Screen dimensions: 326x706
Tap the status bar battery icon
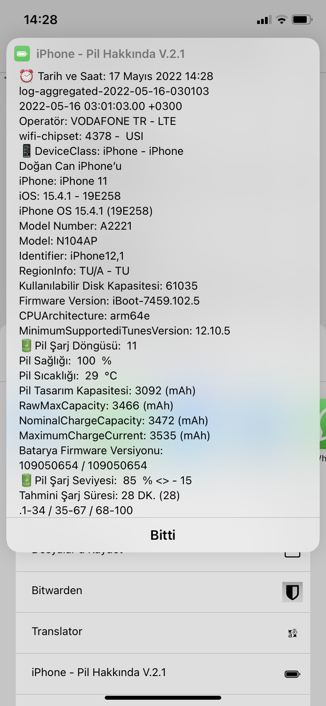pyautogui.click(x=302, y=19)
